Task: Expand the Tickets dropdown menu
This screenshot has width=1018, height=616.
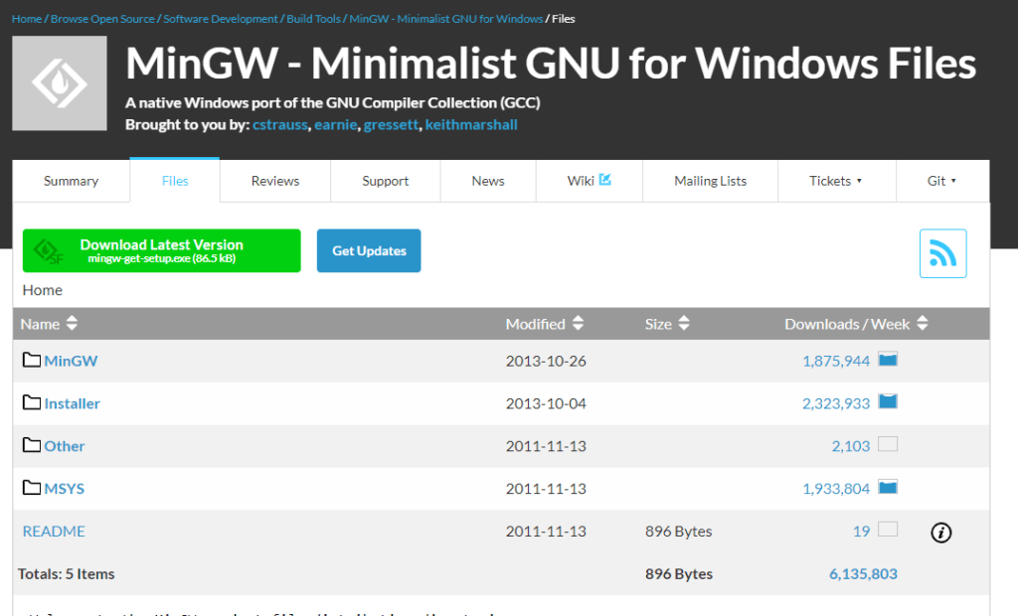Action: click(x=836, y=181)
